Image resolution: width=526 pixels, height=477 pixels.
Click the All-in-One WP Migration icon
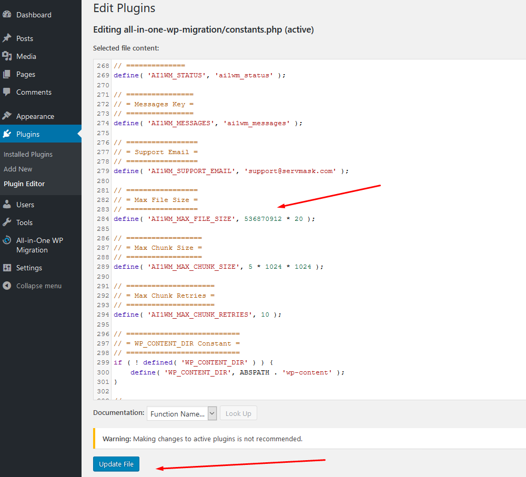(x=7, y=240)
